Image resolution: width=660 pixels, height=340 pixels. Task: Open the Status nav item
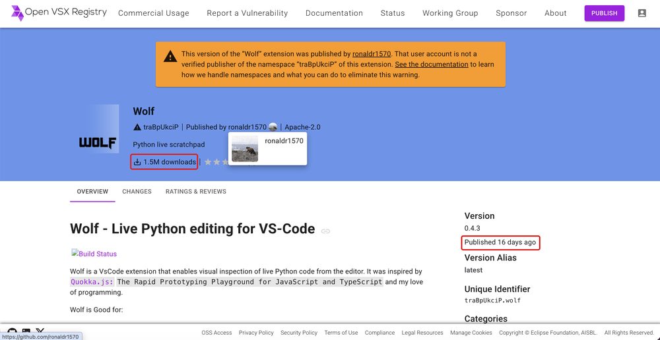[393, 13]
